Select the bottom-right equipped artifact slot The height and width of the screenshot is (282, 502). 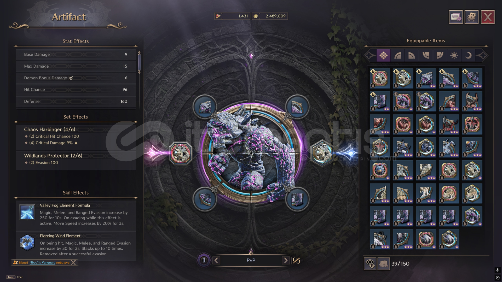[297, 199]
